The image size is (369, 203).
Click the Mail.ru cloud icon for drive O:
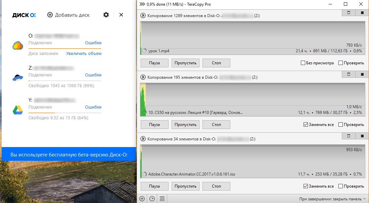tap(18, 45)
